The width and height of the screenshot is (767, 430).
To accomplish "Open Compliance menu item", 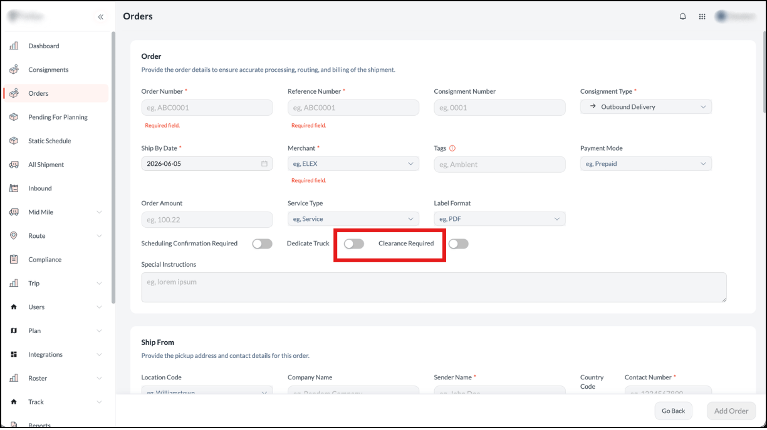I will (56, 259).
